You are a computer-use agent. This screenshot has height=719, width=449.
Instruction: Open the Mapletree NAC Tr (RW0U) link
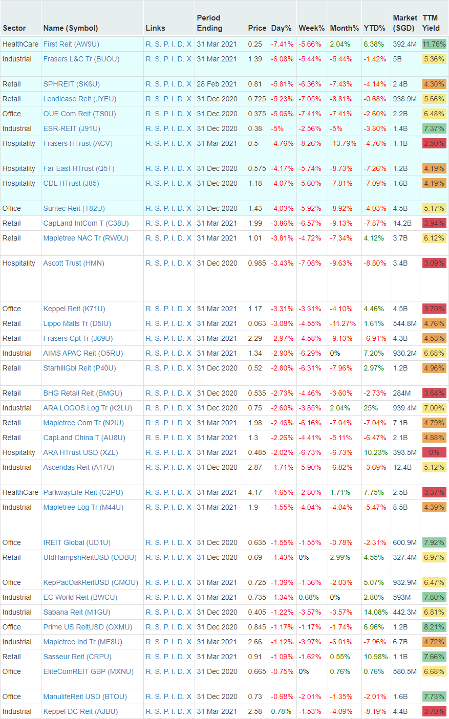(86, 238)
